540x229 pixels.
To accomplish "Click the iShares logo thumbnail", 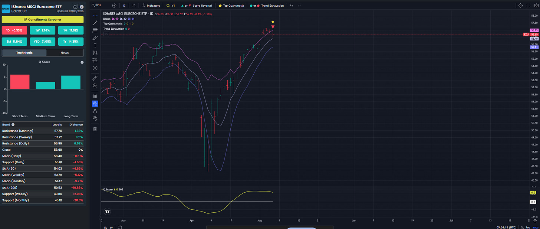I will [x=6, y=9].
